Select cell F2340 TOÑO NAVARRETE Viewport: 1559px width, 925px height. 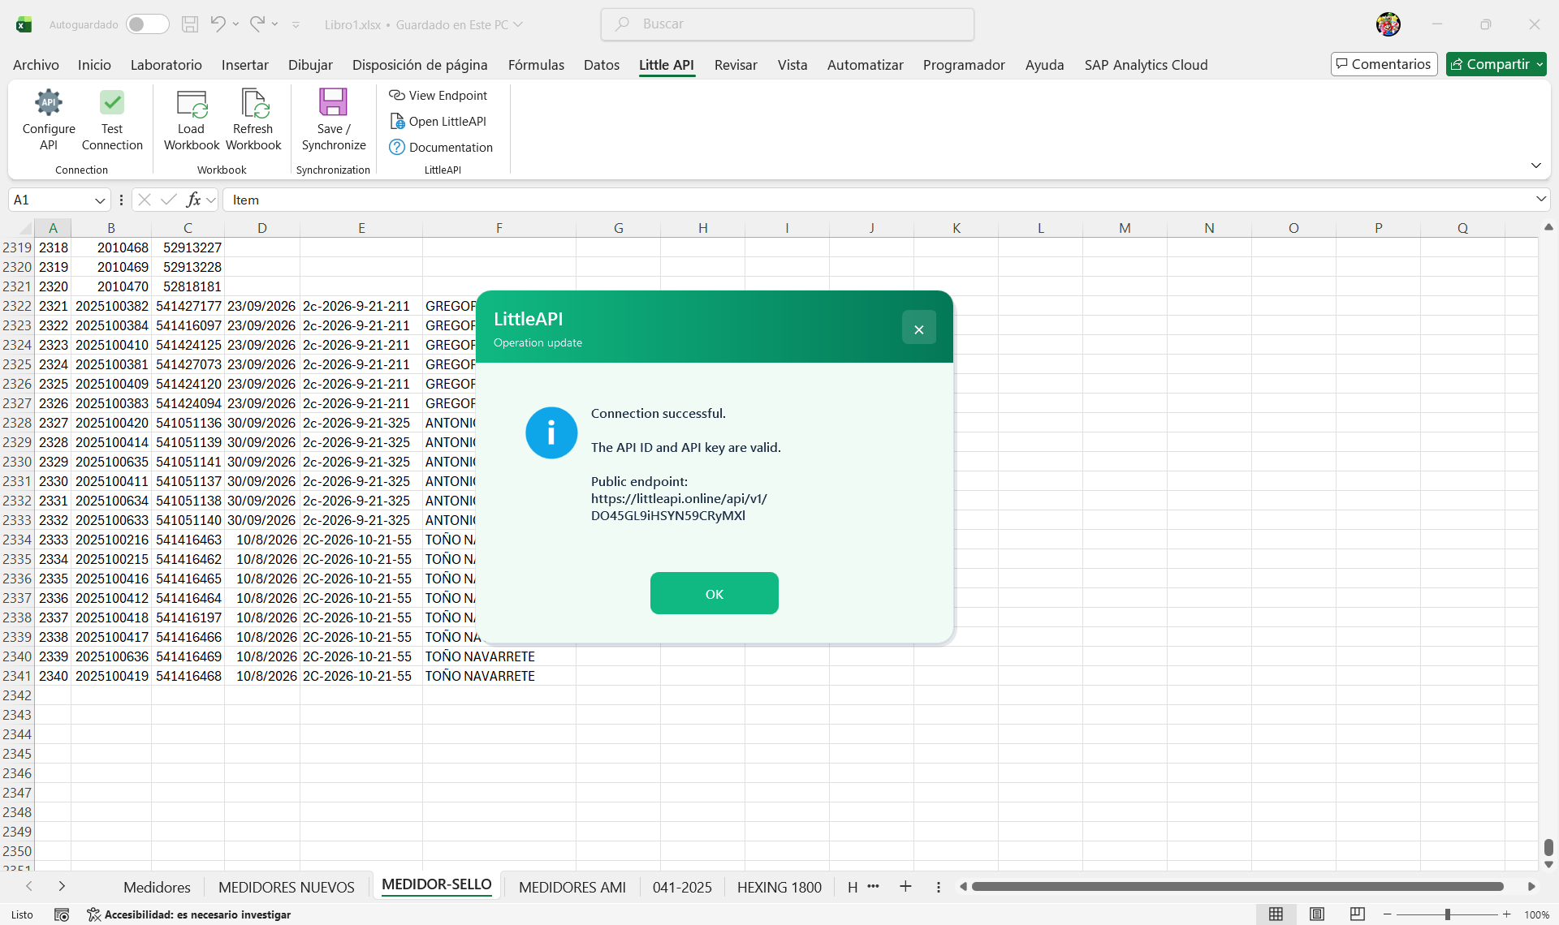pos(499,656)
